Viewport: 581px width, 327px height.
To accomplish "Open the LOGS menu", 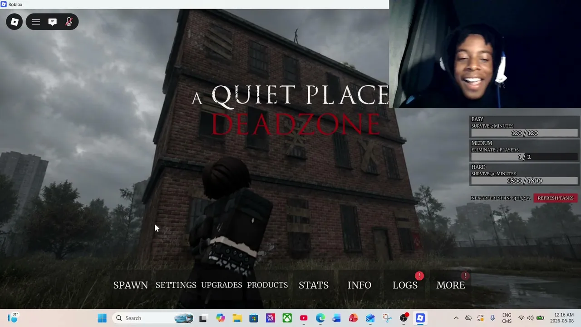I will tap(405, 285).
